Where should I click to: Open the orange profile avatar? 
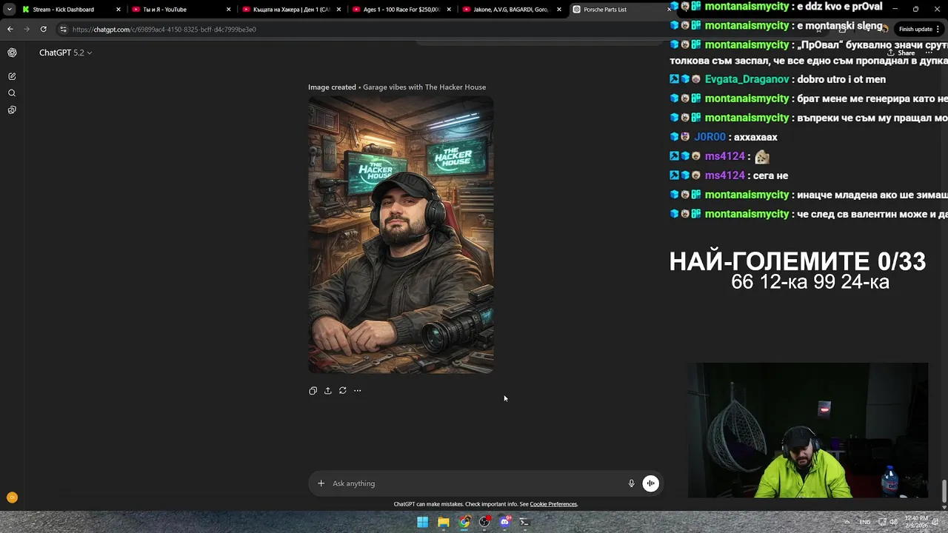12,497
